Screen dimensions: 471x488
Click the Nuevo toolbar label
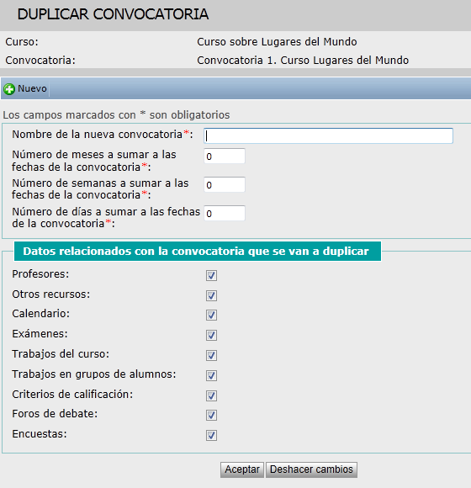tap(32, 88)
